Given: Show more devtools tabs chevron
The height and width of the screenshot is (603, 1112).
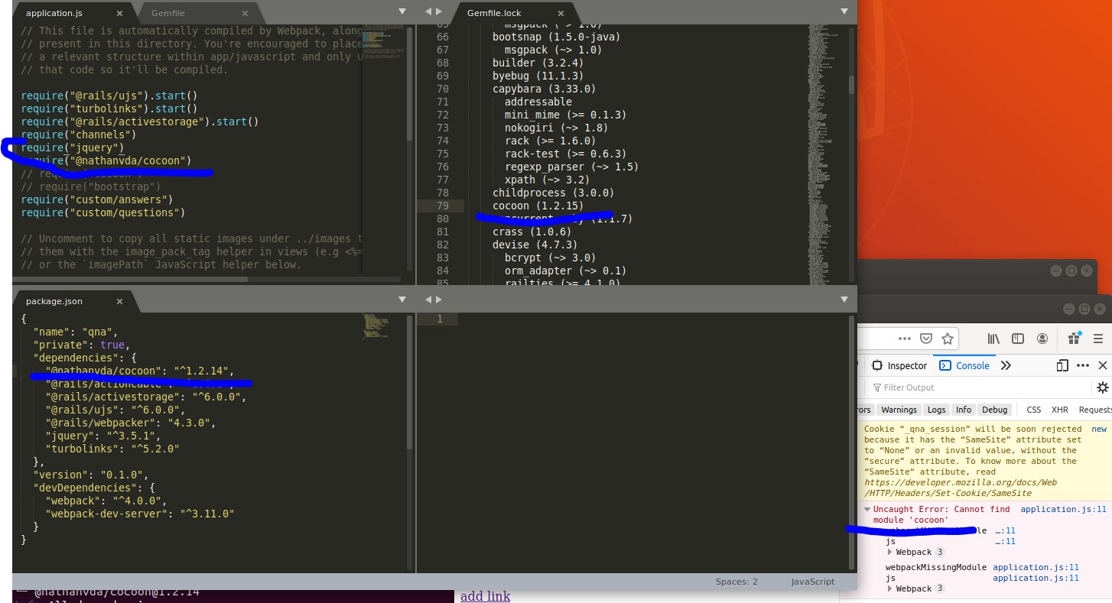Looking at the screenshot, I should click(x=1006, y=365).
